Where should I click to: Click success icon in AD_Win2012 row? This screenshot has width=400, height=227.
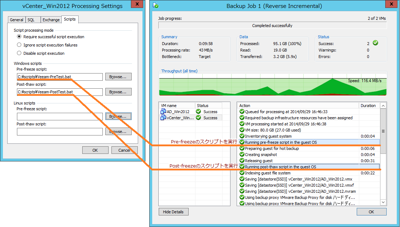[198, 111]
